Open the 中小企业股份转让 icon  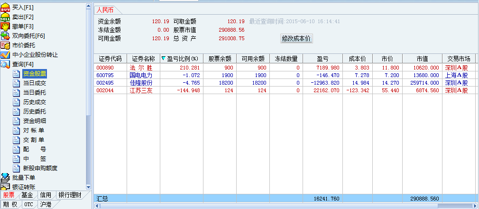click(5, 55)
